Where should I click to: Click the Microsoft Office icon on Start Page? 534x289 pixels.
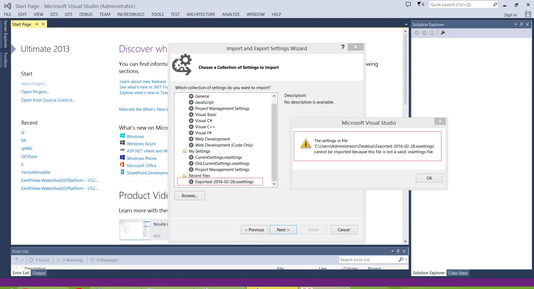122,165
